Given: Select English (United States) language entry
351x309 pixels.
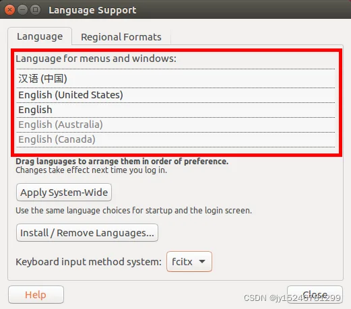Looking at the screenshot, I should [175, 95].
